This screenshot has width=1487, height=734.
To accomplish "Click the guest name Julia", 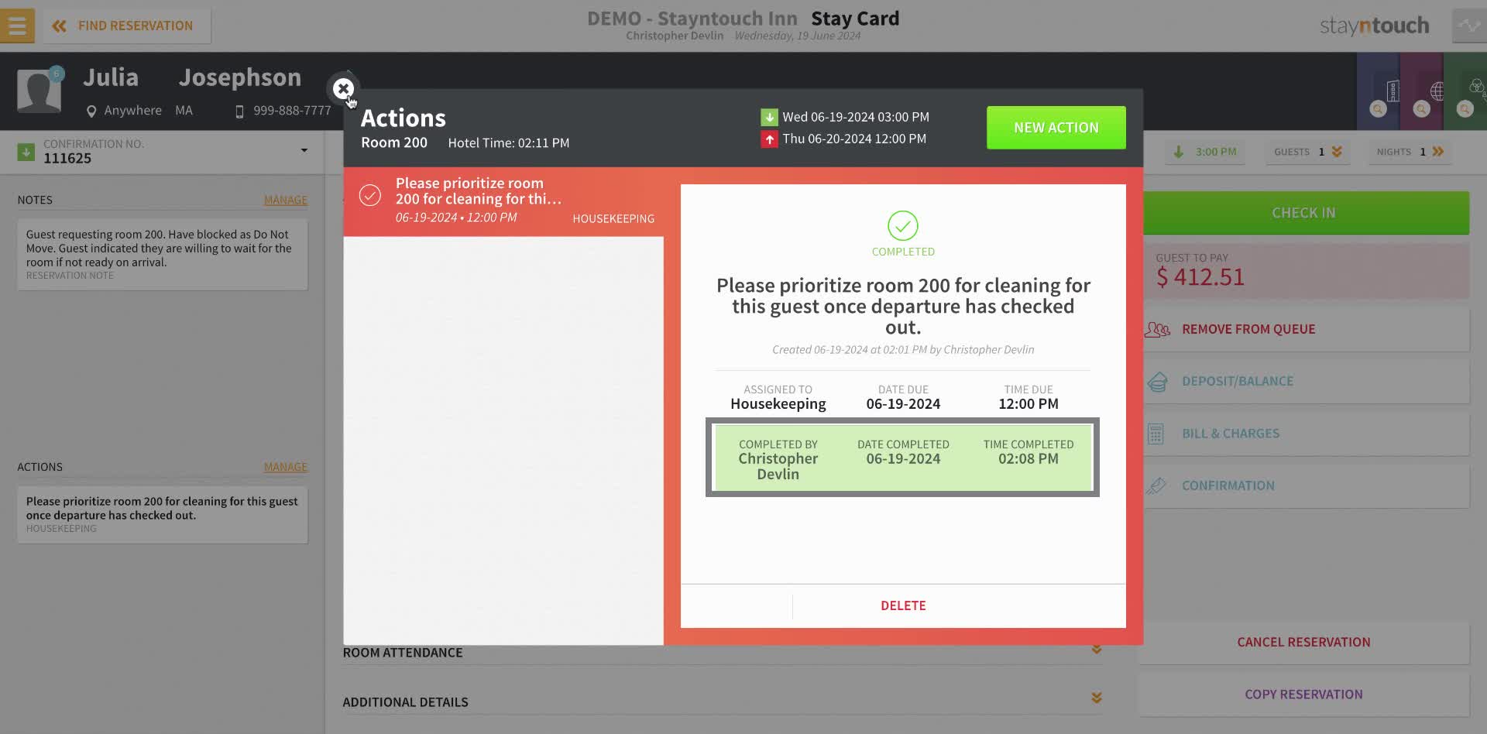I will (111, 77).
